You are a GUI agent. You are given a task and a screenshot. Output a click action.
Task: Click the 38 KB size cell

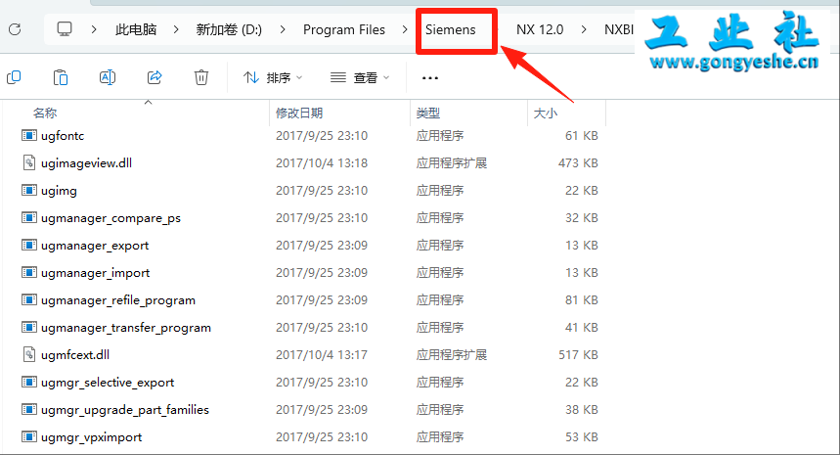pos(581,410)
